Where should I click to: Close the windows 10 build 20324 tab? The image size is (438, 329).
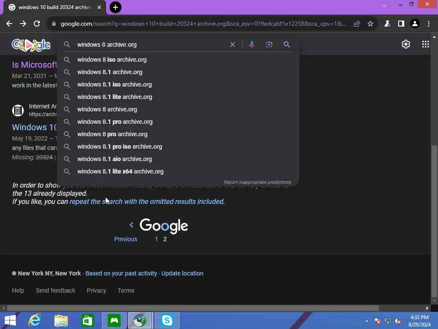(x=99, y=7)
